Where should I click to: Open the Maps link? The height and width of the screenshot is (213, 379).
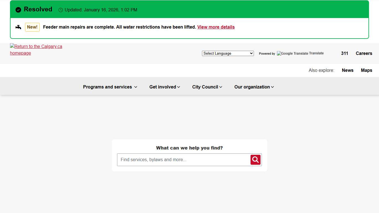(366, 70)
